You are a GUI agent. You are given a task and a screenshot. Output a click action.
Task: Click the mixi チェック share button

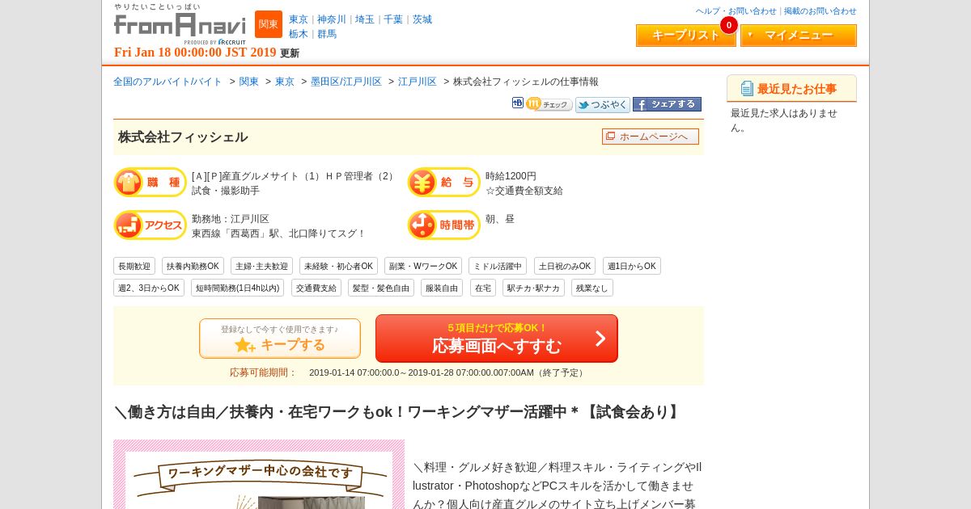click(549, 104)
